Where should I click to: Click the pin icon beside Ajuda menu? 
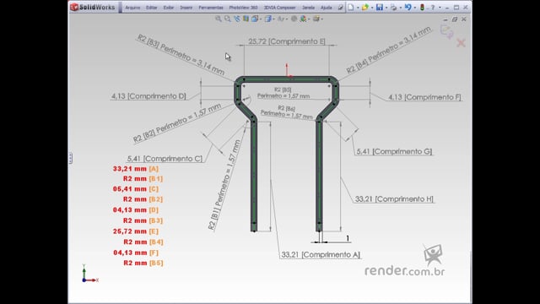pyautogui.click(x=340, y=8)
